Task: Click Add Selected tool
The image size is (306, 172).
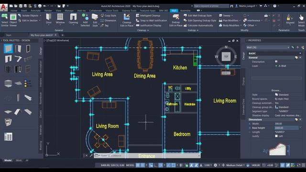Action: pyautogui.click(x=85, y=20)
